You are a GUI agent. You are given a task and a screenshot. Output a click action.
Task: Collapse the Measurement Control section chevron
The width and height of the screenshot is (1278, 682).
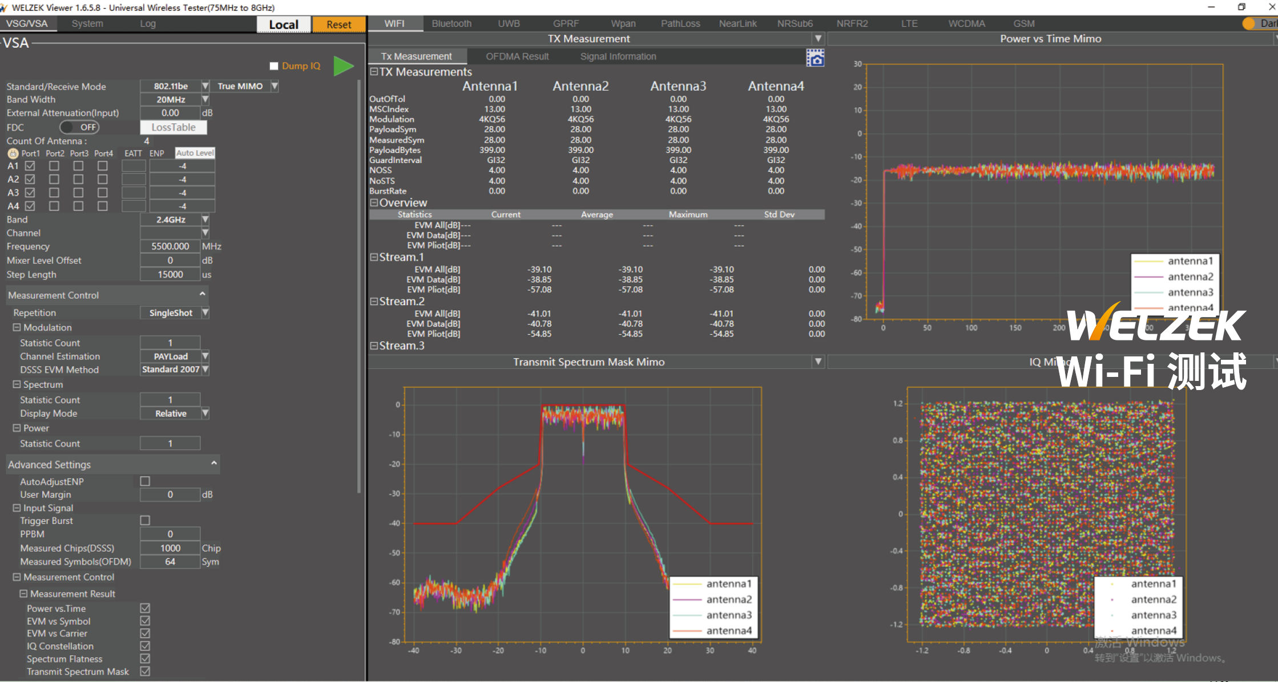click(202, 294)
